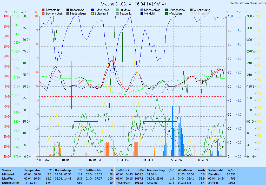Screen dimensions: 266x185
Task: Select the Luftfeuchte column header in the table
Action: (x=94, y=170)
